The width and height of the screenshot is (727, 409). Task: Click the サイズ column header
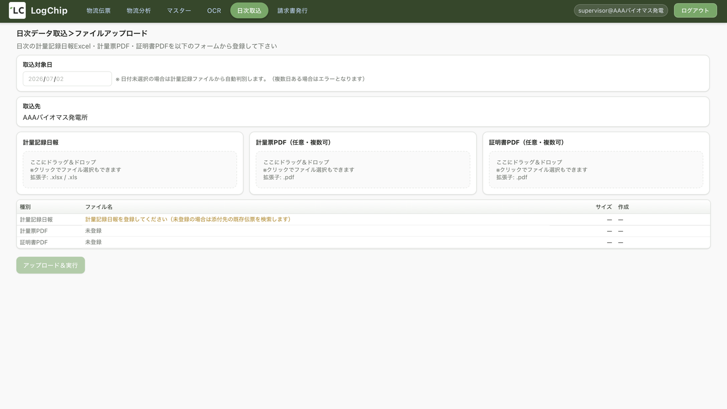[603, 207]
